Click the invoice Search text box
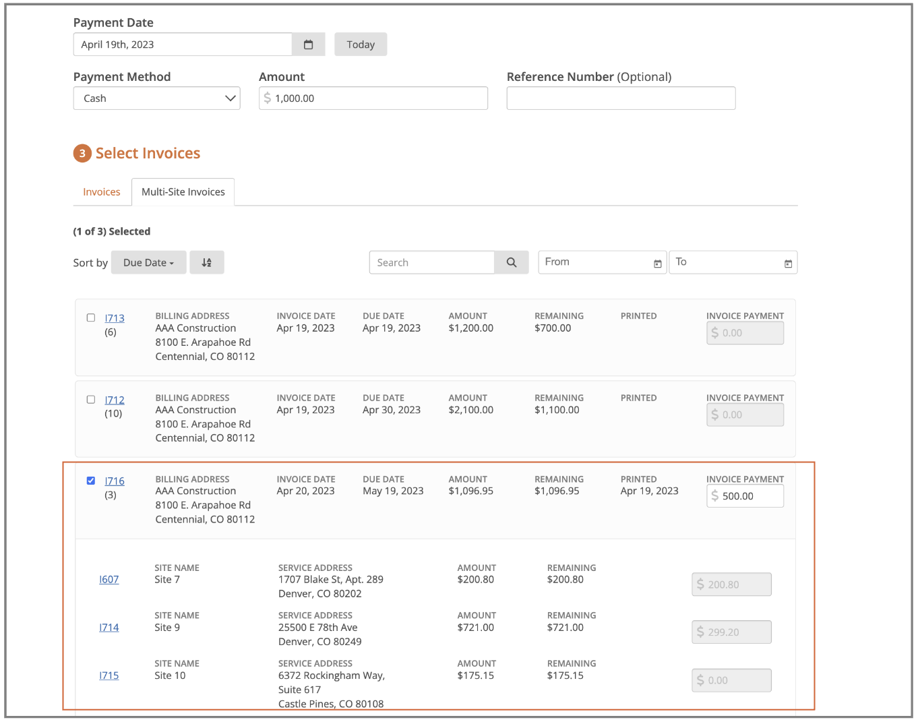 click(x=432, y=263)
